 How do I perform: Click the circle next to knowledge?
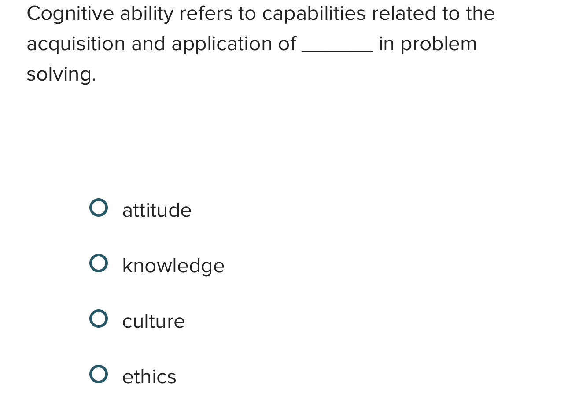pos(99,263)
